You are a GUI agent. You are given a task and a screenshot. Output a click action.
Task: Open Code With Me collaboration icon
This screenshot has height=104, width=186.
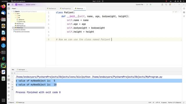(x=162, y=5)
